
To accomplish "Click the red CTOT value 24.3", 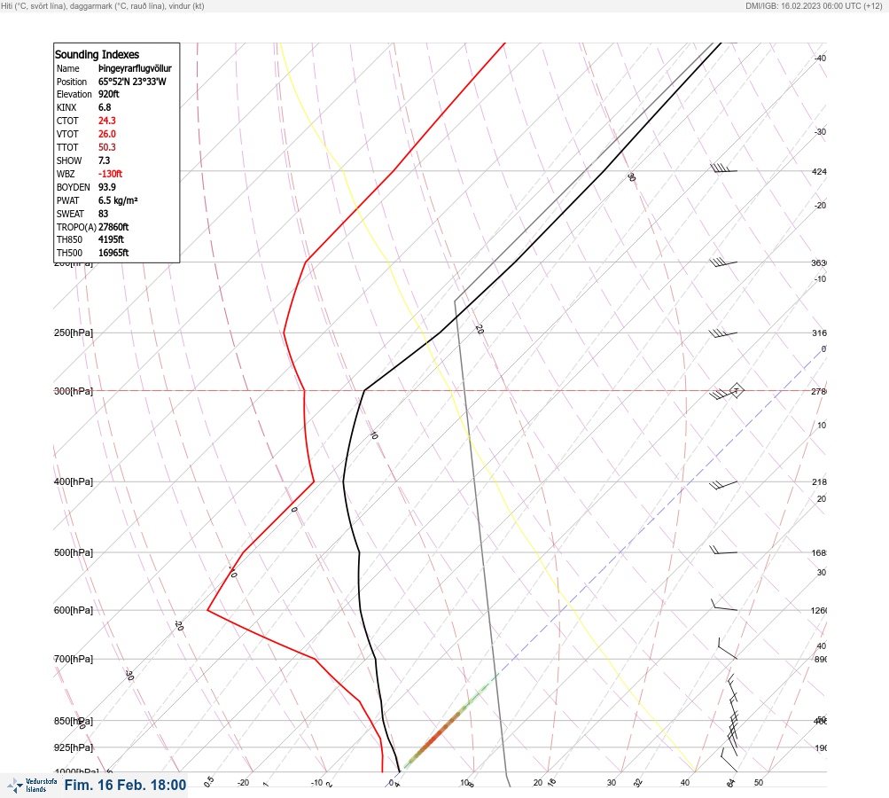I will [x=107, y=121].
